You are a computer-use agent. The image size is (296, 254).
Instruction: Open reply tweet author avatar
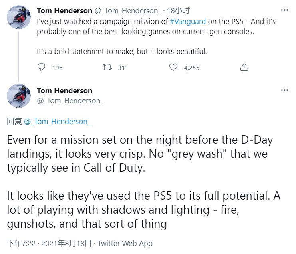coord(19,96)
